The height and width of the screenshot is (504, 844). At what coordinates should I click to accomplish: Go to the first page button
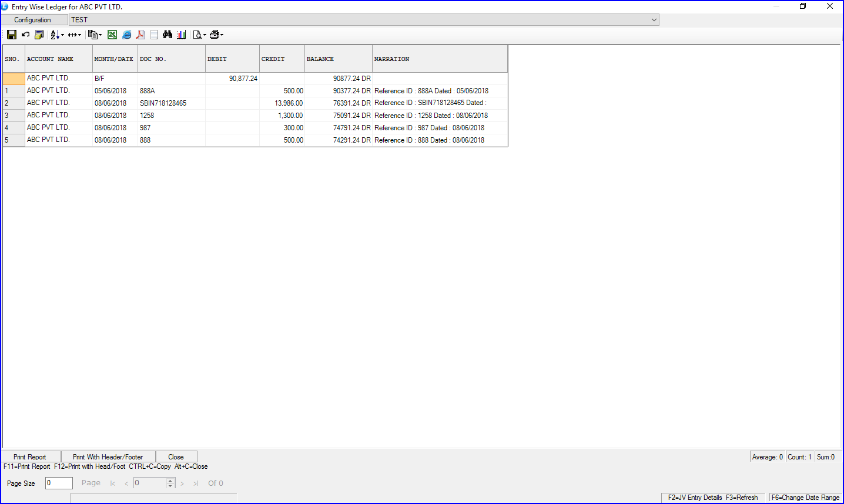pos(113,483)
